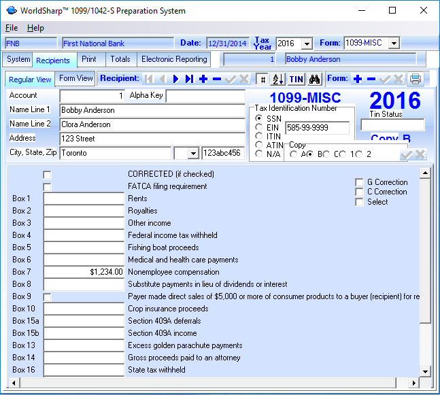Click the sort A-Z icon
Viewport: 440px width, 395px height.
click(278, 79)
